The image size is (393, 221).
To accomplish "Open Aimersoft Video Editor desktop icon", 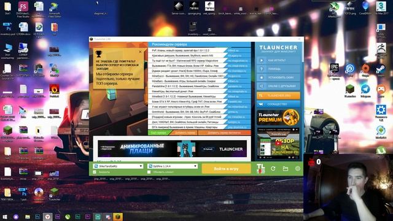I will click(x=54, y=10).
